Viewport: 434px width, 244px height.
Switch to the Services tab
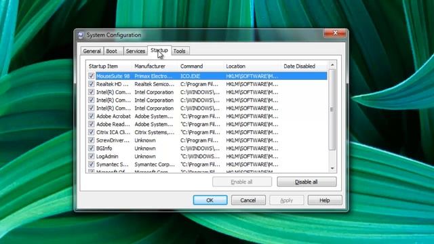pyautogui.click(x=136, y=52)
